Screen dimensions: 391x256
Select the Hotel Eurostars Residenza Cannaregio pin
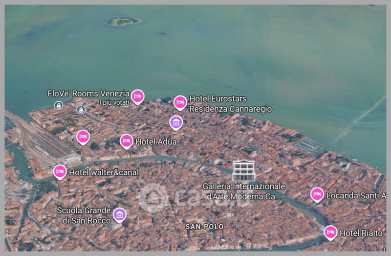pyautogui.click(x=180, y=102)
